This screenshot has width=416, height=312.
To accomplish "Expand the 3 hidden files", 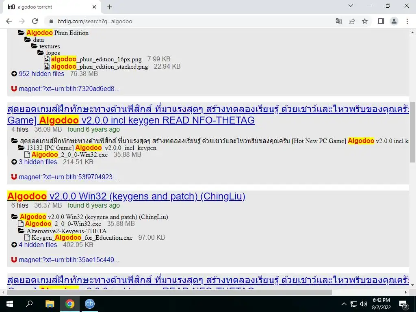I will click(38, 162).
